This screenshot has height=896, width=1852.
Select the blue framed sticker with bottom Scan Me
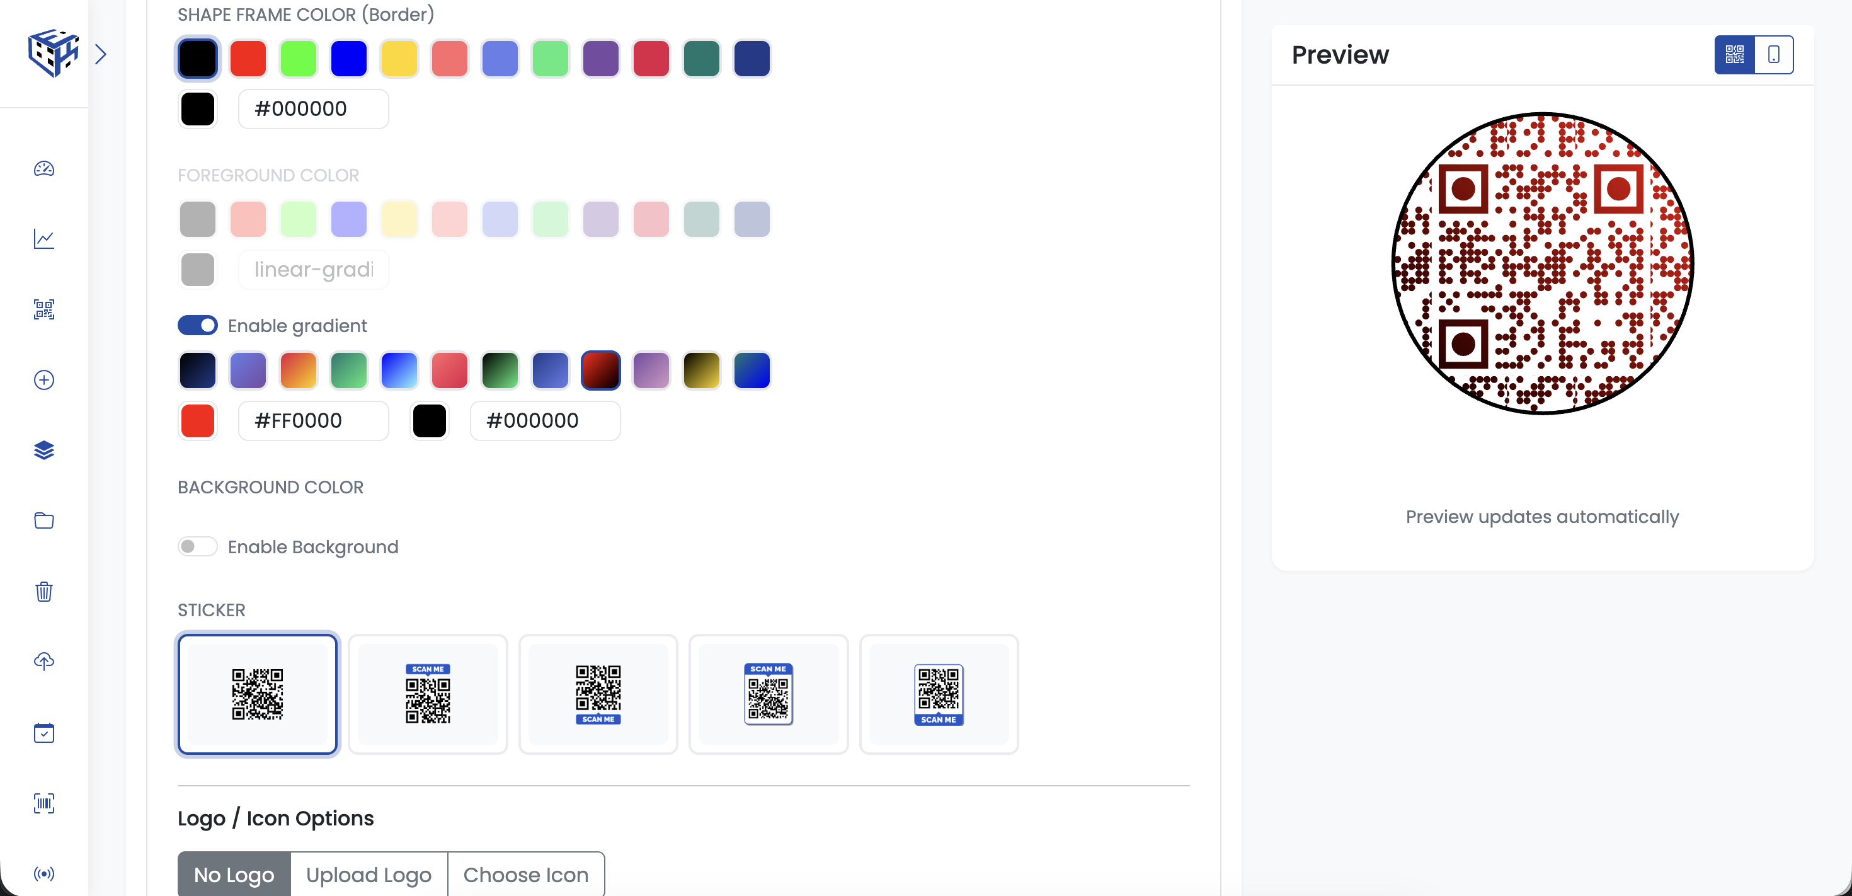[x=939, y=694]
